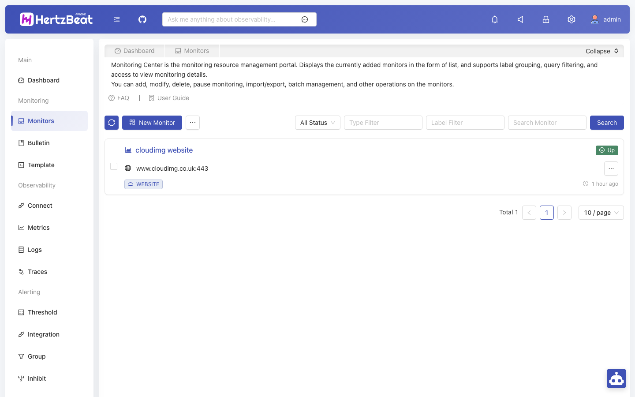635x397 pixels.
Task: Click the globe icon beside www.cloudimg.co.uk:443
Action: (128, 168)
